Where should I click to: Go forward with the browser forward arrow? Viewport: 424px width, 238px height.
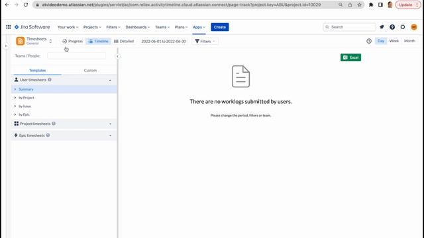[x=16, y=5]
